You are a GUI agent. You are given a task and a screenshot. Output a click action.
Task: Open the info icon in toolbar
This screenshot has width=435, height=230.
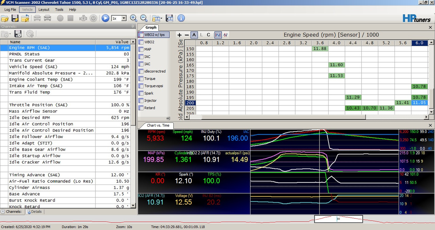(181, 18)
